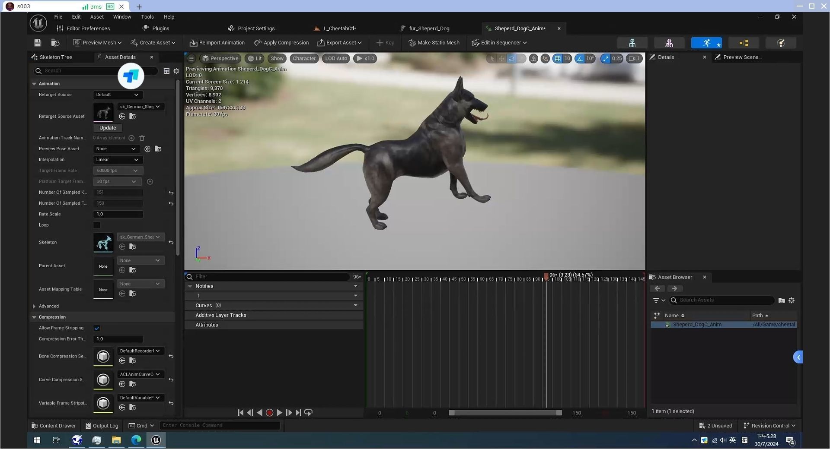Open the Preview Pose Asset None dropdown
Viewport: 830px width, 449px height.
pos(116,149)
